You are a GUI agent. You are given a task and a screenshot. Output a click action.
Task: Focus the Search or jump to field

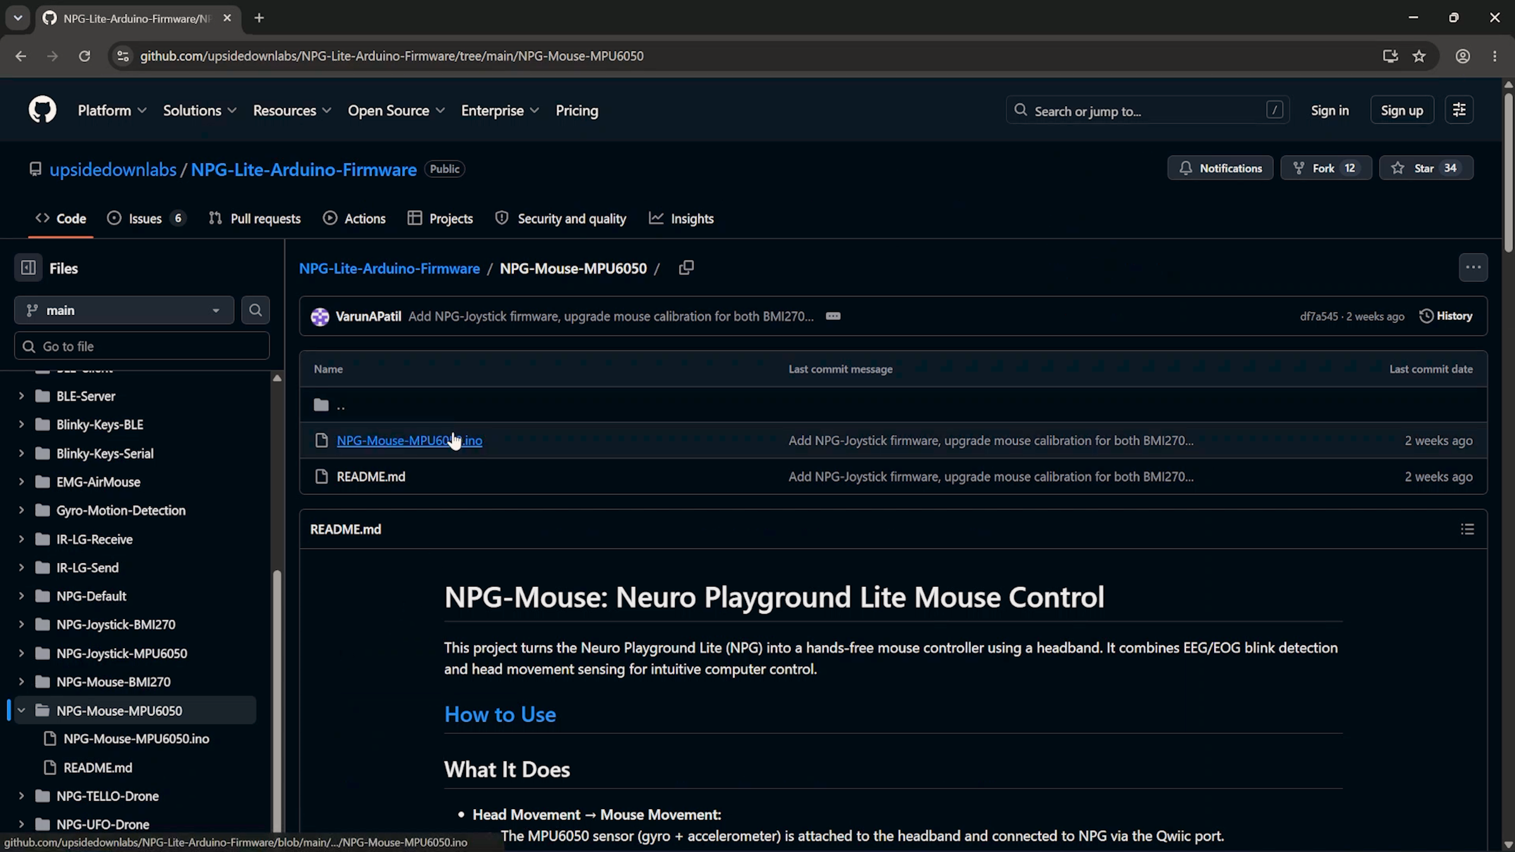[1148, 110]
